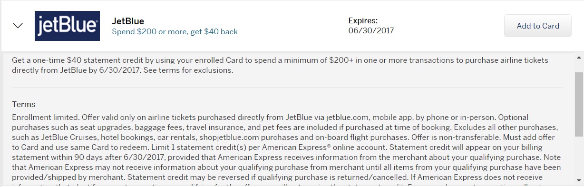Click the 'See terms for exclusions' sentence
Viewport: 584px width, 187px height.
tap(188, 70)
